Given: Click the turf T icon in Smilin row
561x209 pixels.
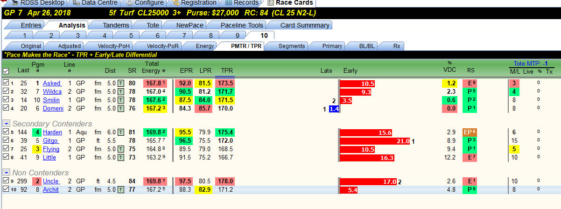Looking at the screenshot, I should tap(121, 100).
